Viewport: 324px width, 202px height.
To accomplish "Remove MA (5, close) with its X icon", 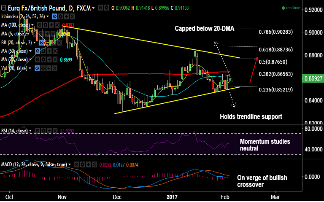I will pos(53,34).
